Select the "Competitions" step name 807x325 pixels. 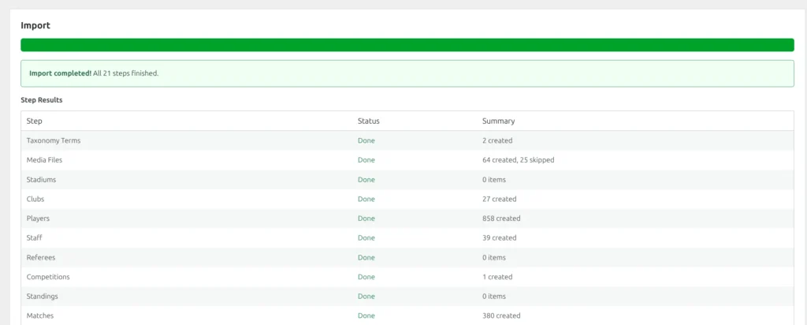(48, 277)
